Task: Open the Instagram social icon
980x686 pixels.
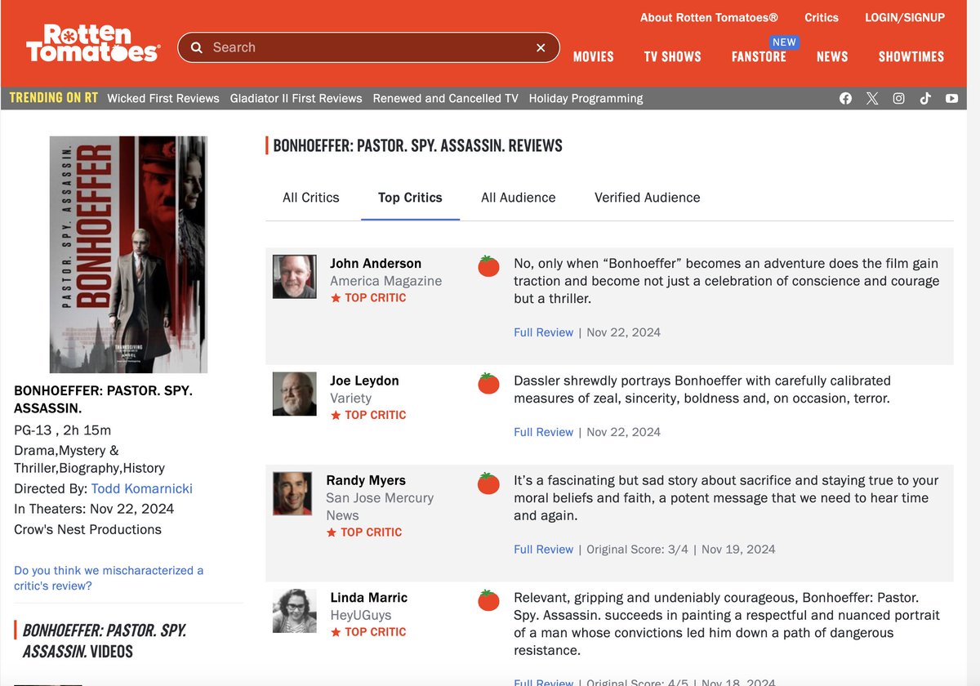Action: [898, 98]
